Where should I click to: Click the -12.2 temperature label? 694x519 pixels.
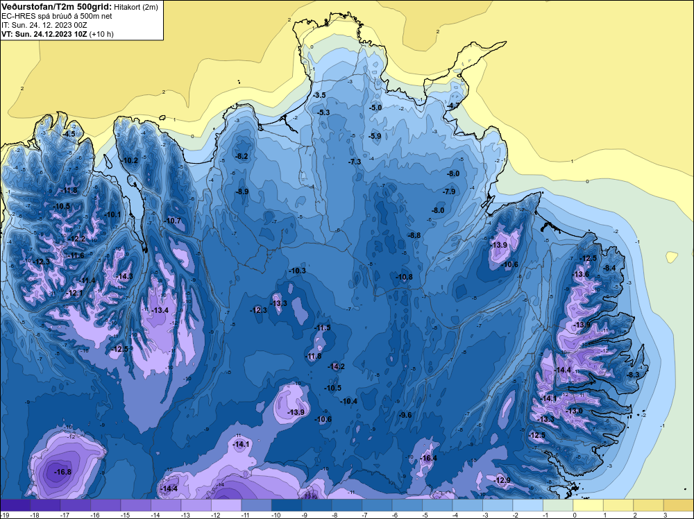click(76, 239)
